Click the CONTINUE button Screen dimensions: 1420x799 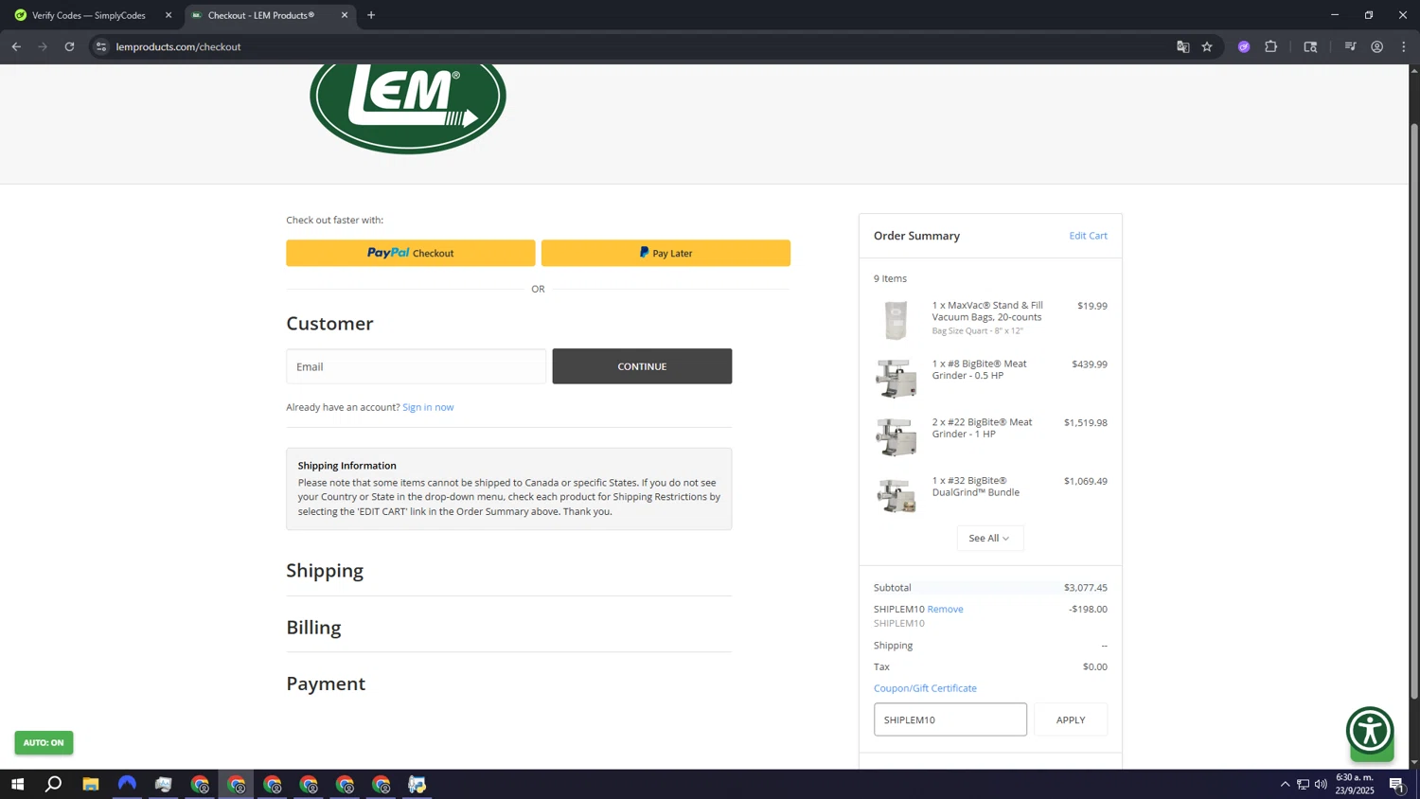tap(642, 366)
